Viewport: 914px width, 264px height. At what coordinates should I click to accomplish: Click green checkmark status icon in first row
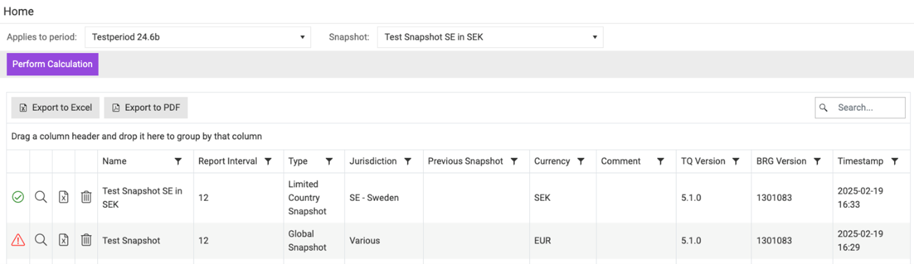(18, 198)
